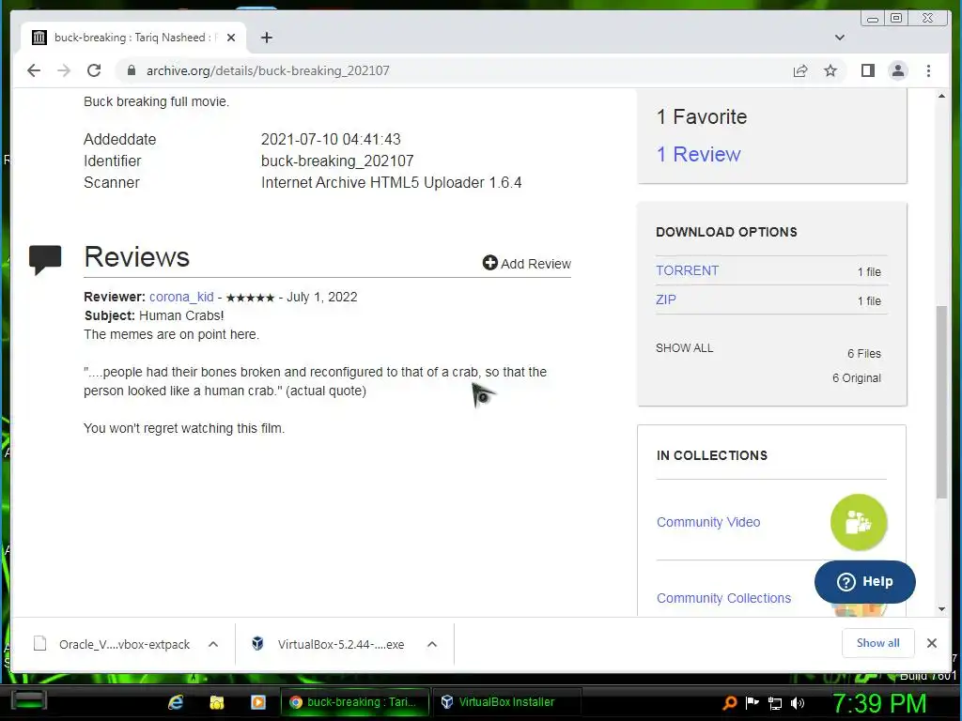Open the media player taskbar icon
This screenshot has width=962, height=721.
point(258,702)
